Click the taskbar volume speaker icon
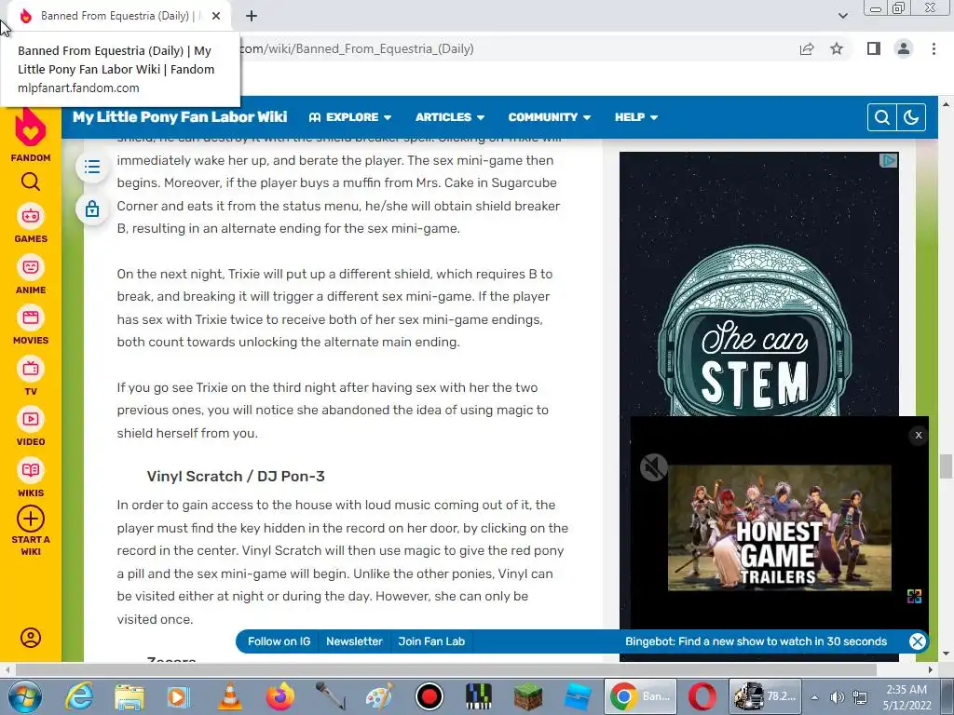 [x=838, y=696]
